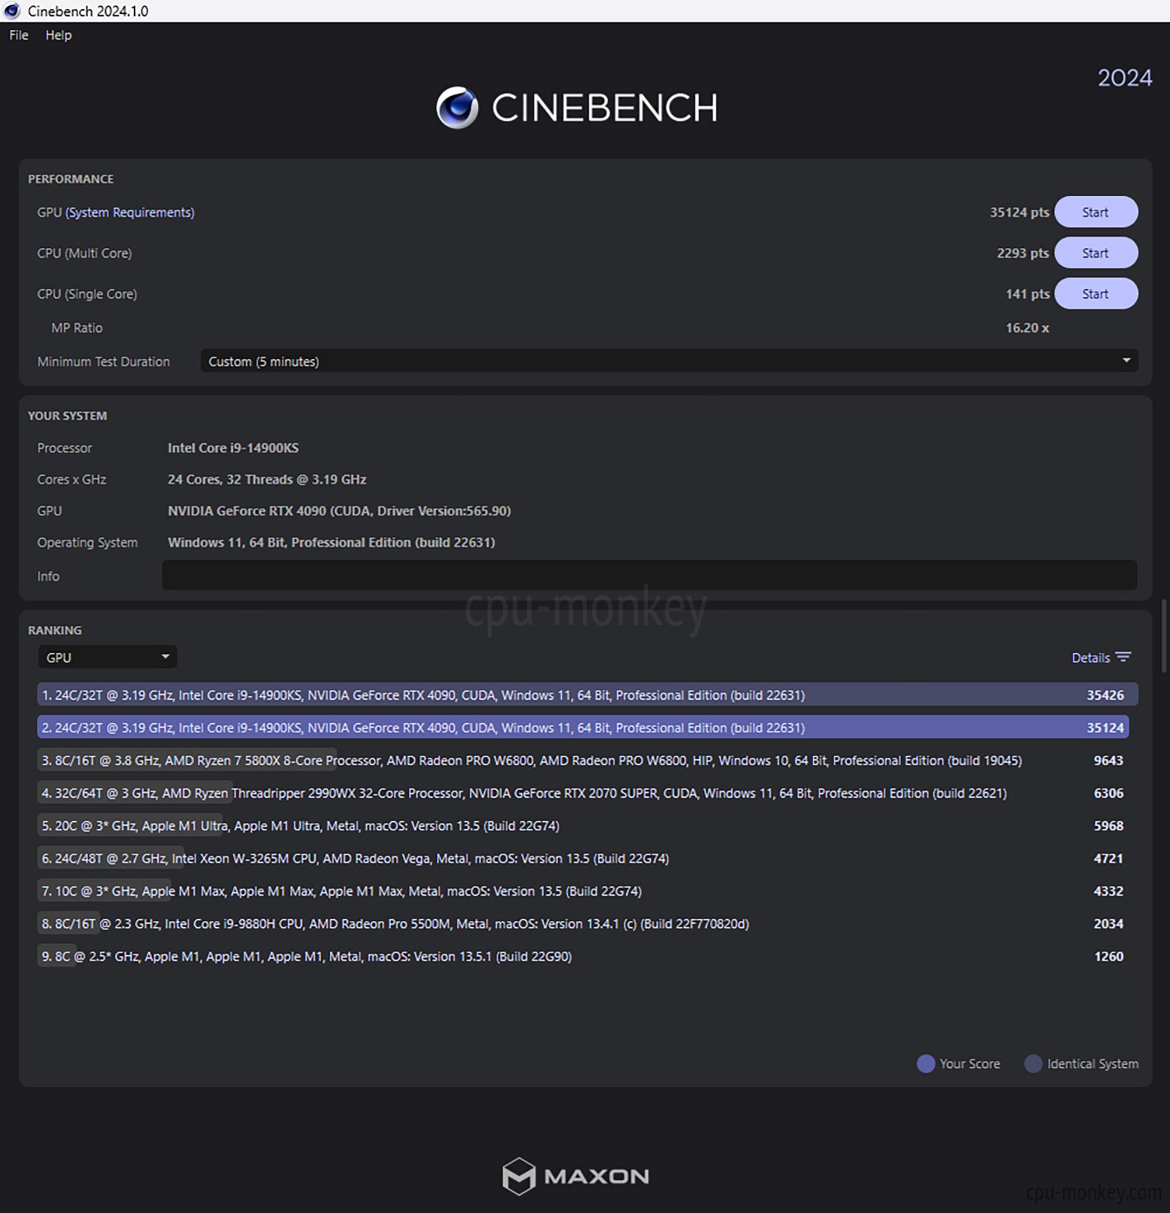The image size is (1170, 1213).
Task: Select ranking row 2 scoring 35124
Action: pyautogui.click(x=583, y=728)
